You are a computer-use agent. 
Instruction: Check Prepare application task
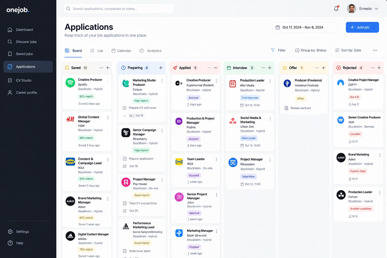point(125,159)
